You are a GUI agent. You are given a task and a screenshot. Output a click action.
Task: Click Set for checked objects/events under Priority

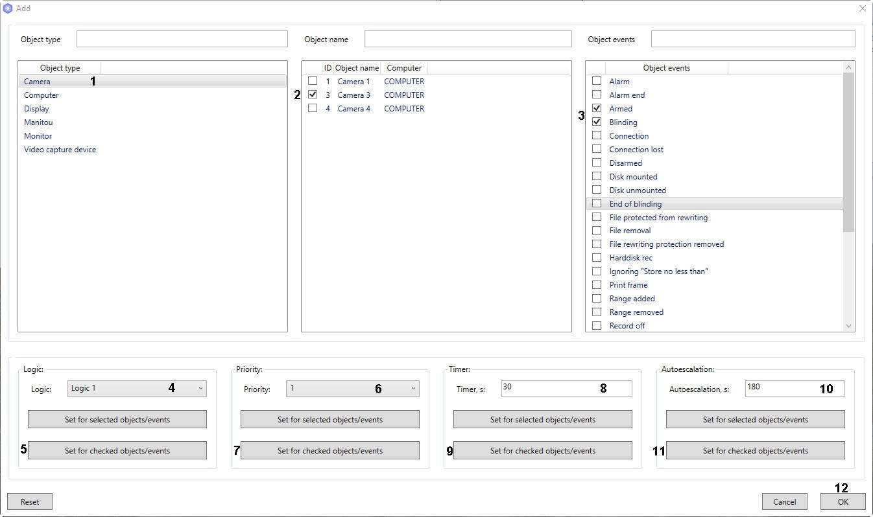(x=330, y=450)
